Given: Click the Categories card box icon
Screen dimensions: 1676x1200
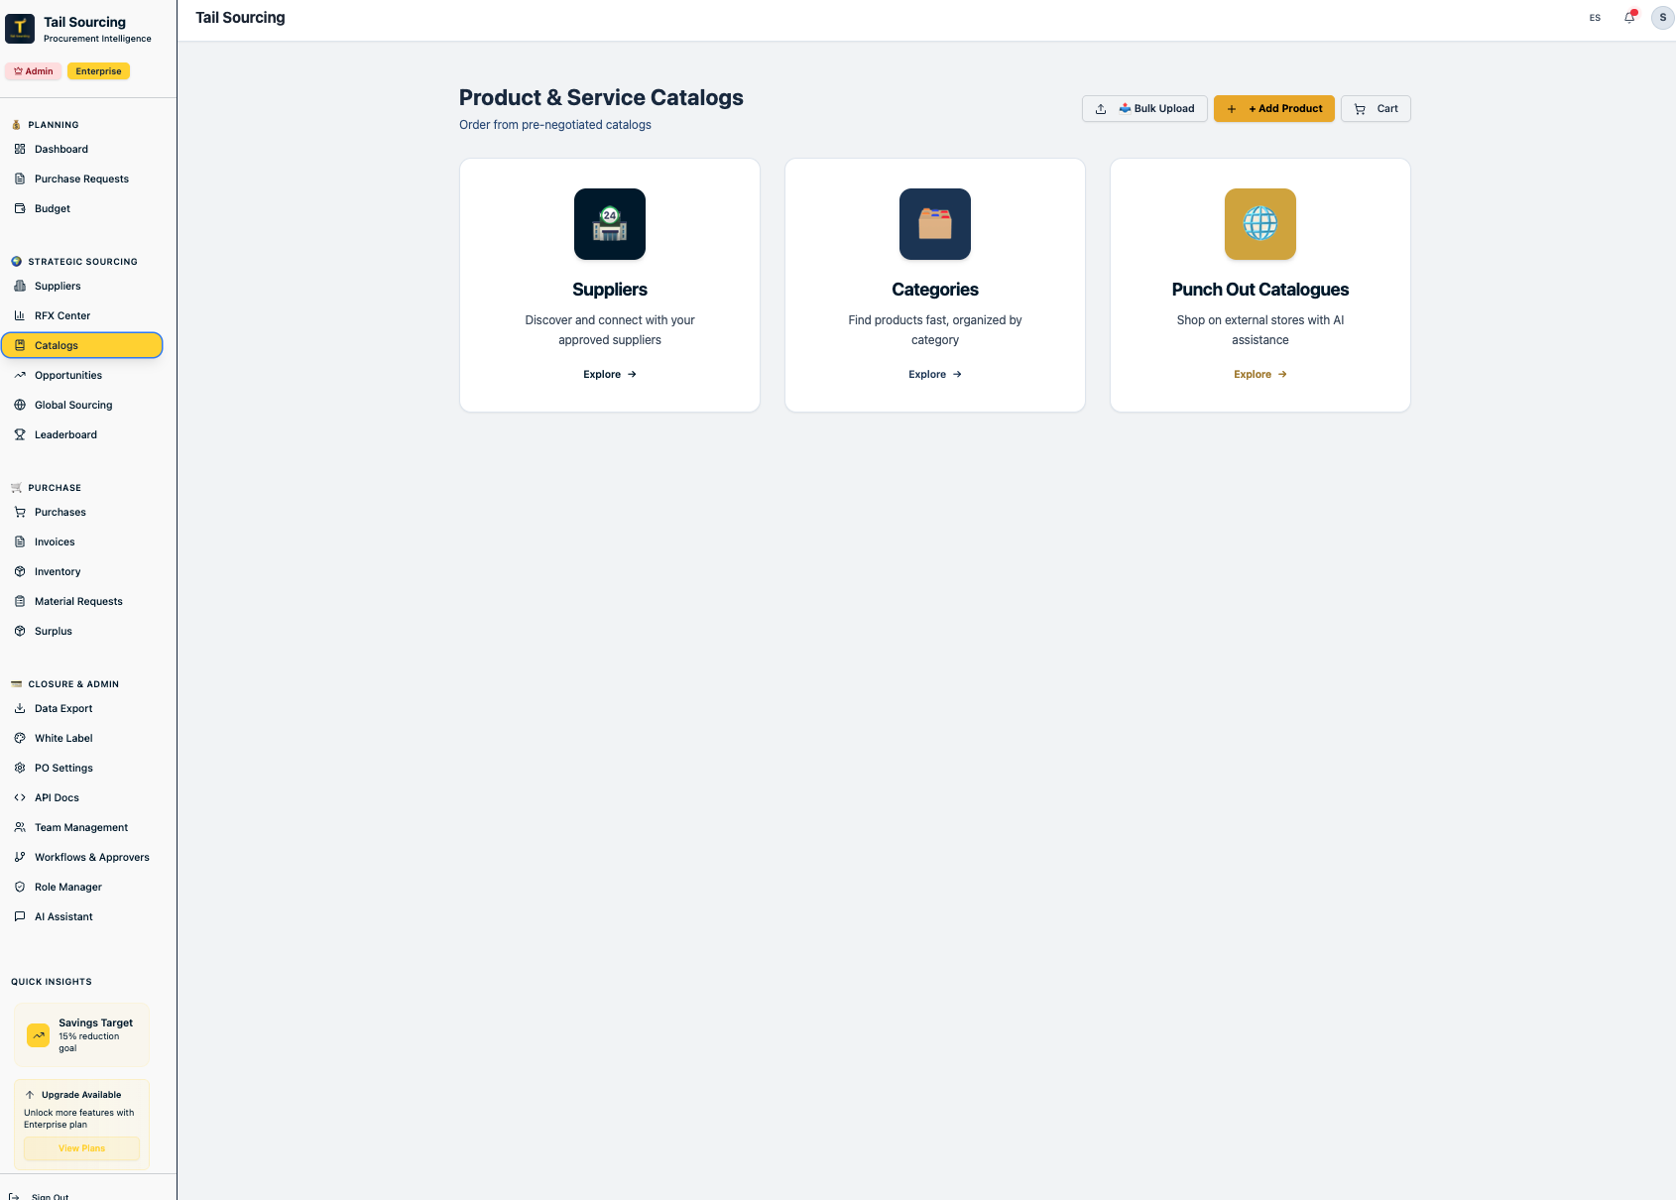Looking at the screenshot, I should [935, 224].
